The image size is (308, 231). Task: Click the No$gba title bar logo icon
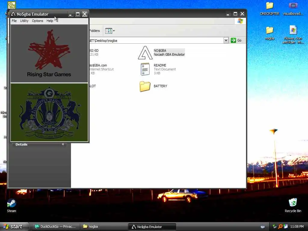pyautogui.click(x=13, y=14)
